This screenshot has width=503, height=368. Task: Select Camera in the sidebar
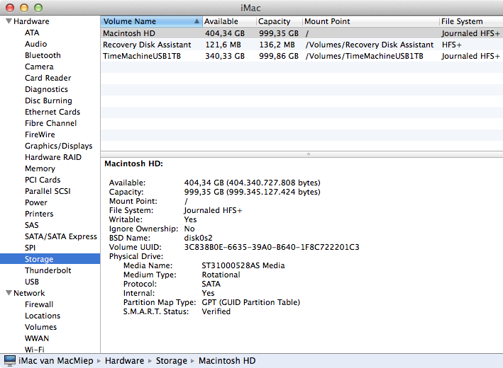tap(39, 67)
